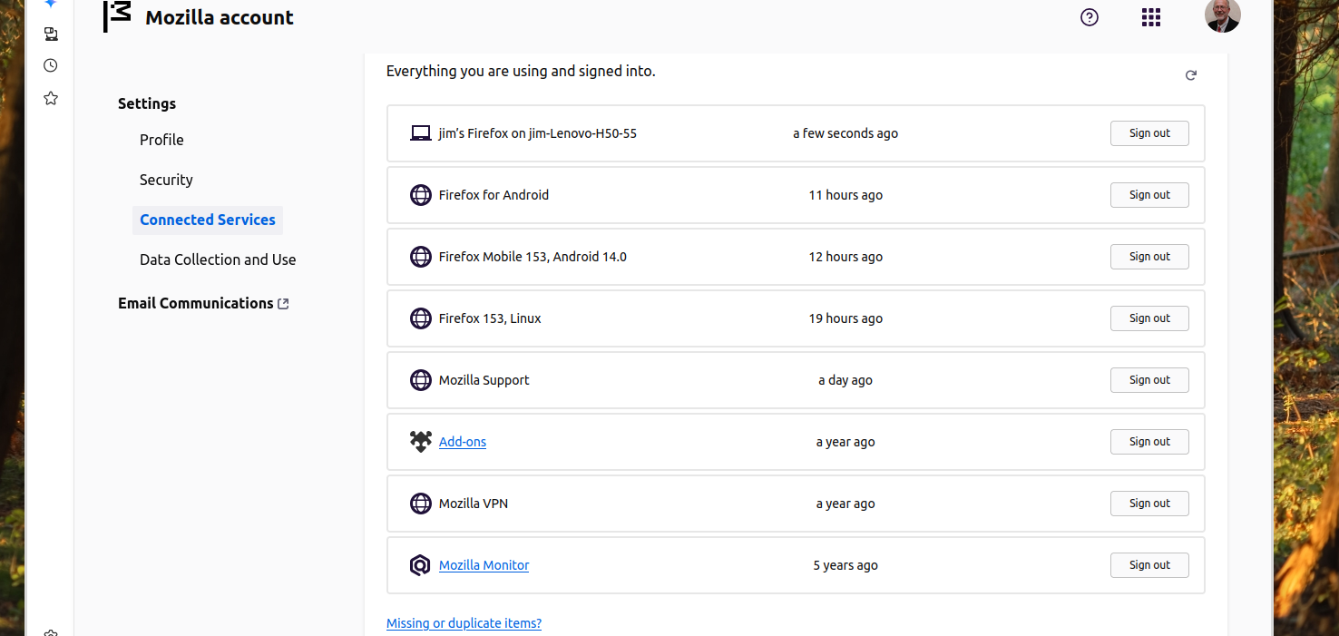Click the Add-ons puzzle icon

(x=420, y=442)
